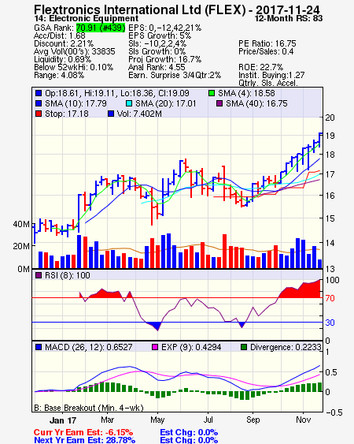354x444 pixels.
Task: Click the green SMA (4) legend swatch
Action: 212,93
